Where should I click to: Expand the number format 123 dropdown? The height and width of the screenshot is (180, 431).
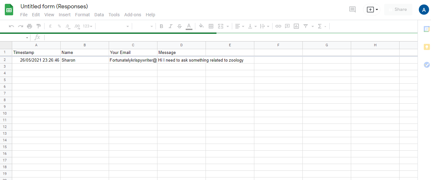click(x=87, y=26)
